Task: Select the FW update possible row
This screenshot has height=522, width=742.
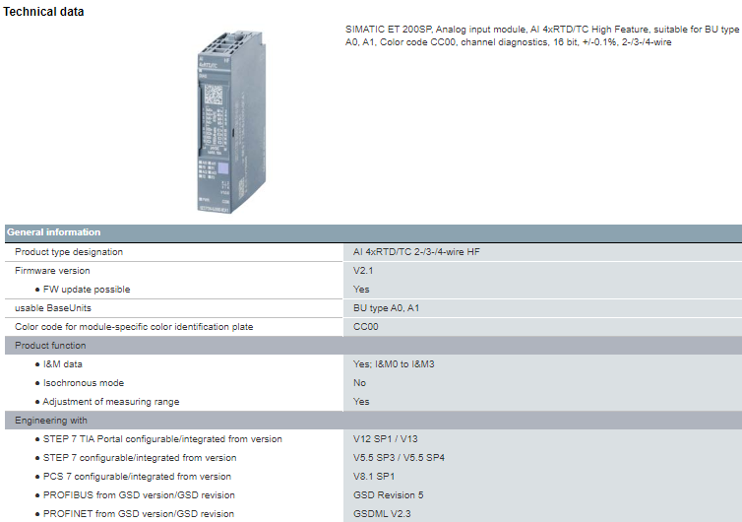Action: 86,290
